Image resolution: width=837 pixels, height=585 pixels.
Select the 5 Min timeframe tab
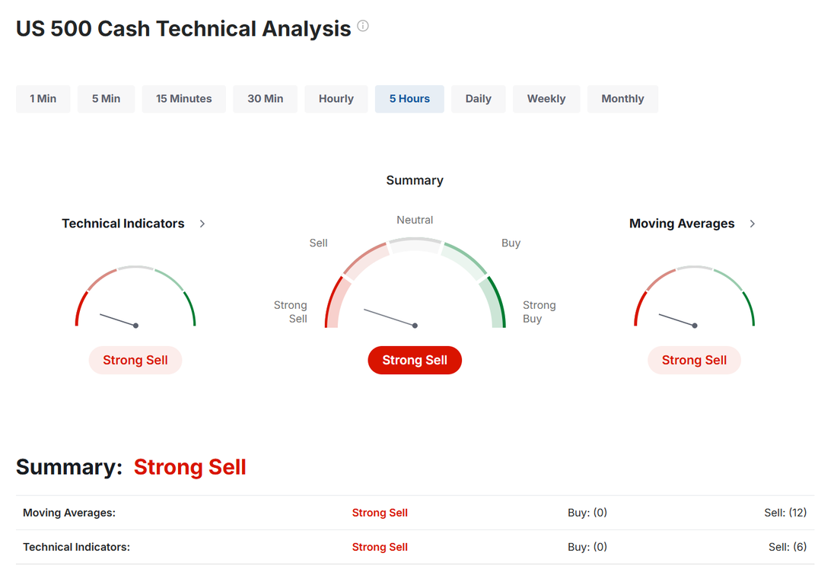coord(107,99)
